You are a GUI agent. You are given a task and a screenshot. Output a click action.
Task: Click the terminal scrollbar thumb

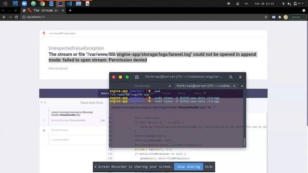(244, 142)
